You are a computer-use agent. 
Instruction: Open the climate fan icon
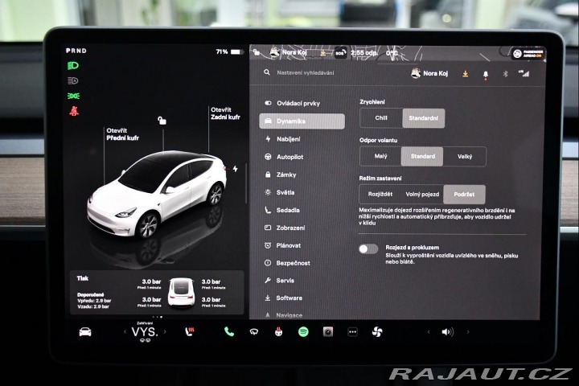tap(377, 331)
